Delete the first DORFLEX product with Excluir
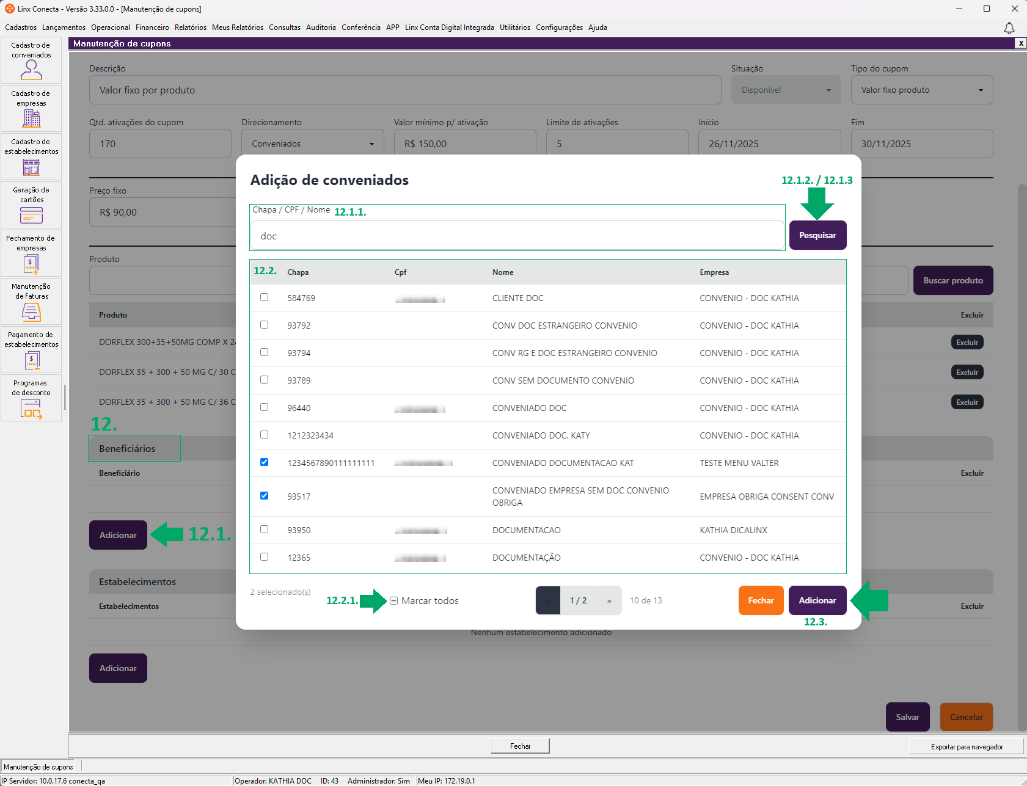This screenshot has width=1027, height=786. [x=967, y=342]
